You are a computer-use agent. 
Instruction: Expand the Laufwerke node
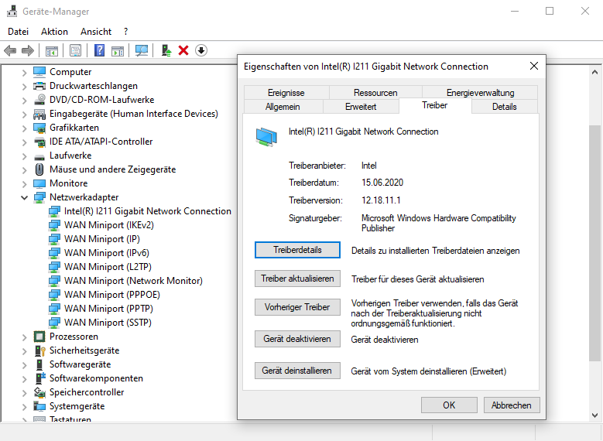coord(24,156)
